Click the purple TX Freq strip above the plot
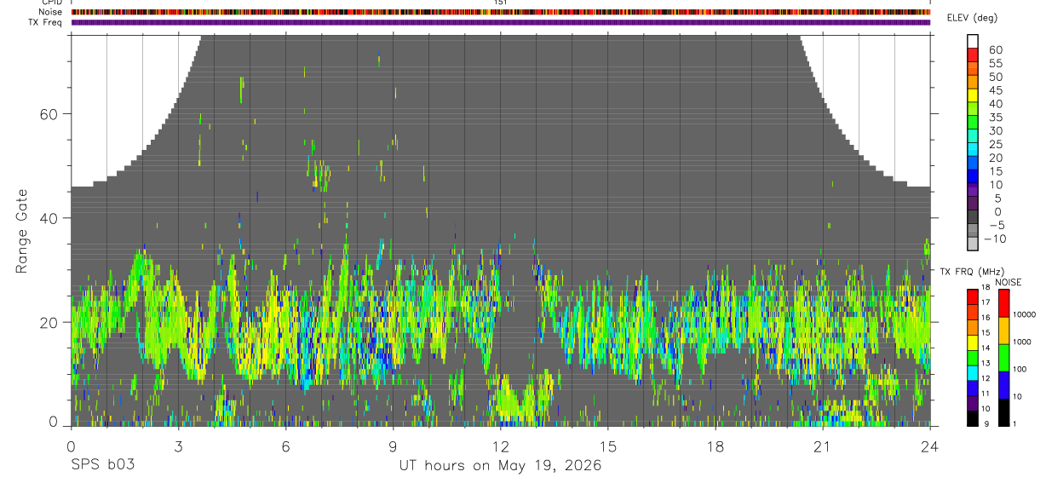The width and height of the screenshot is (1046, 483). pyautogui.click(x=501, y=22)
